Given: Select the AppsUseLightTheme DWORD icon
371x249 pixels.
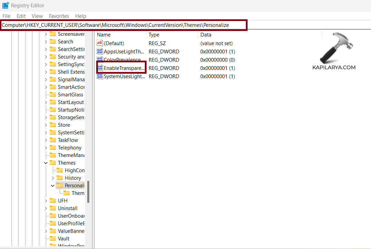Looking at the screenshot, I should pos(100,51).
